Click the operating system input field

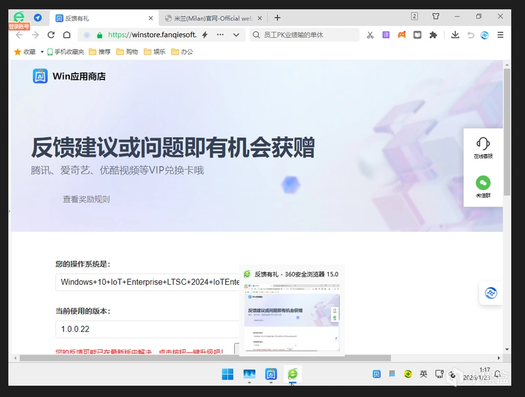click(148, 282)
